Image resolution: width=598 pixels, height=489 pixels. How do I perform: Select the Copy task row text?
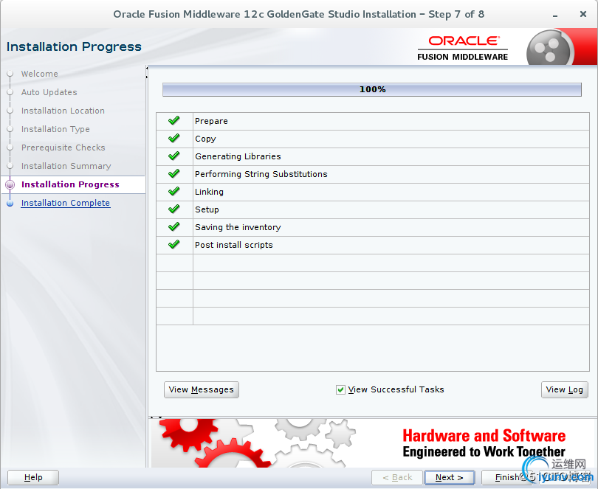(205, 139)
